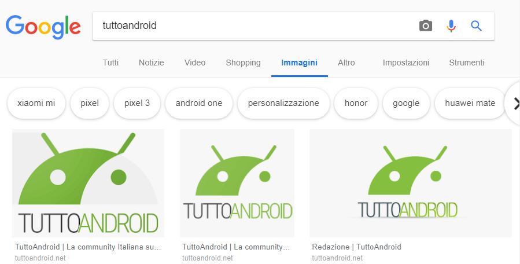
Task: Filter by pixel chip
Action: click(90, 103)
